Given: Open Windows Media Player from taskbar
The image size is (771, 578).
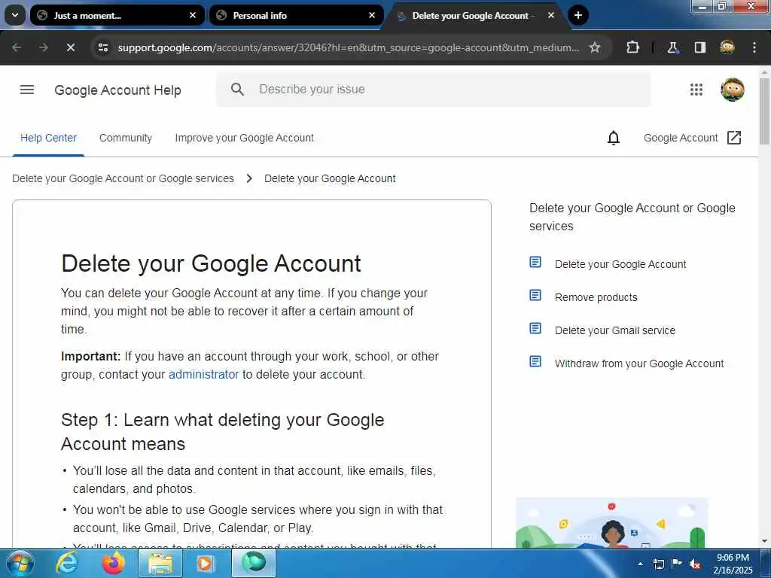Looking at the screenshot, I should [205, 563].
